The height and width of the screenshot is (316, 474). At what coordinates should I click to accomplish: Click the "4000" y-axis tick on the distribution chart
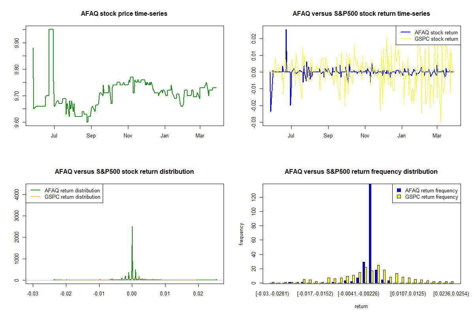tap(16, 194)
